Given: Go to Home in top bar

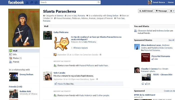Looking at the screenshot, I should pyautogui.click(x=171, y=2).
